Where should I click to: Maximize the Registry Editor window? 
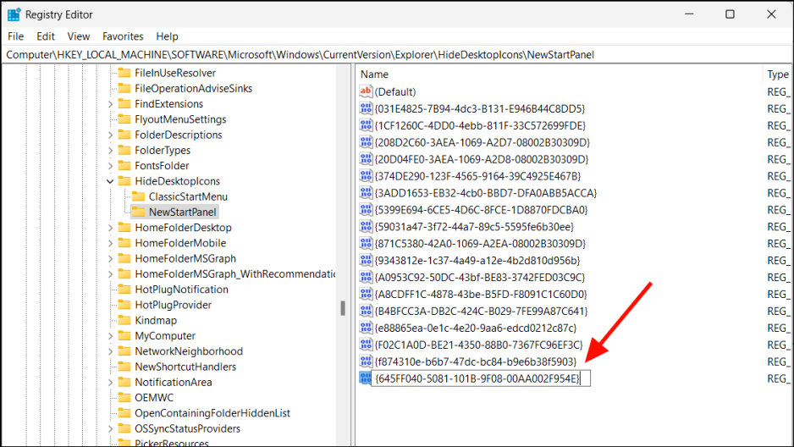point(730,14)
